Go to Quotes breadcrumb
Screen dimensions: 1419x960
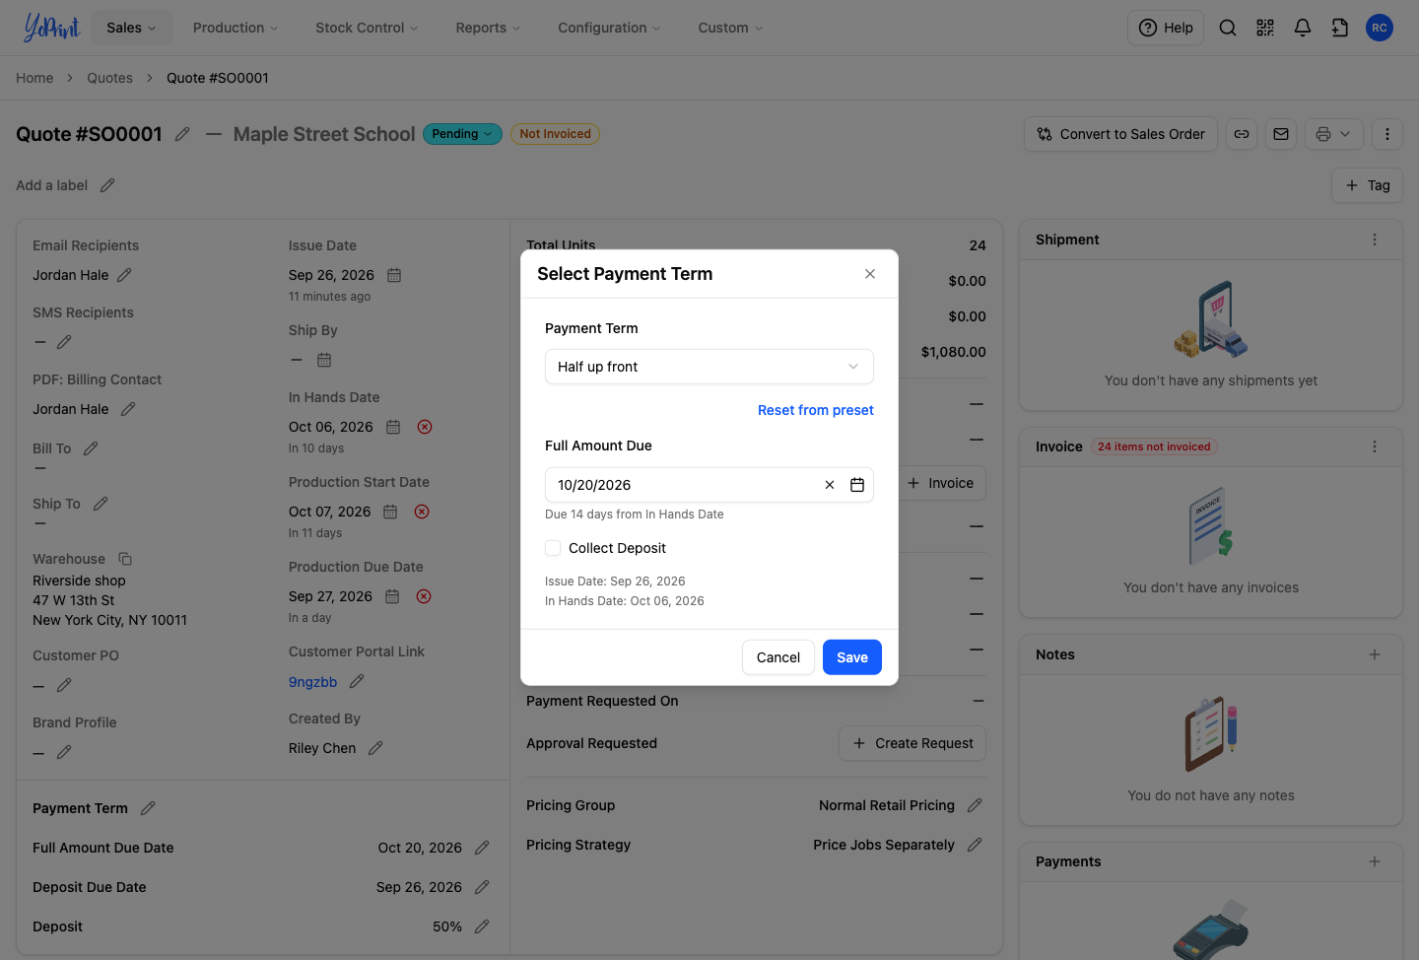(109, 78)
